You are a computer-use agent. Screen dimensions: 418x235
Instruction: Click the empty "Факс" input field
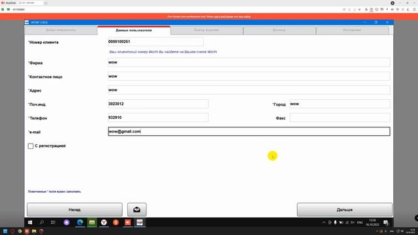point(340,117)
